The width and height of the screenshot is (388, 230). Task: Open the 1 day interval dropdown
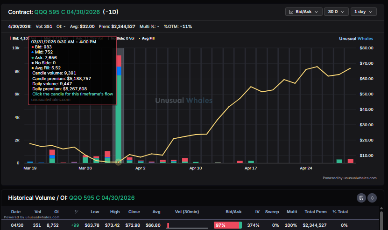click(363, 12)
